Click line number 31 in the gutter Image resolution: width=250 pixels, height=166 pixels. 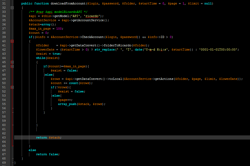point(4,3)
